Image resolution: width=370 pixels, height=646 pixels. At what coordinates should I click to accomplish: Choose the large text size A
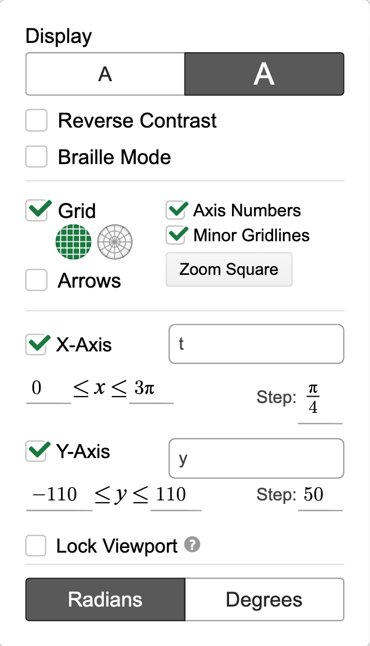(x=264, y=74)
